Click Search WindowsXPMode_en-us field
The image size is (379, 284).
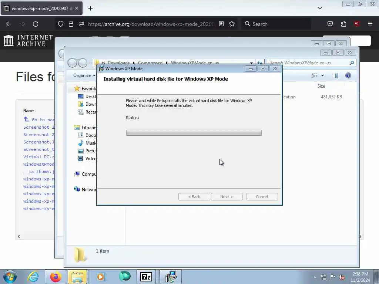pyautogui.click(x=308, y=63)
